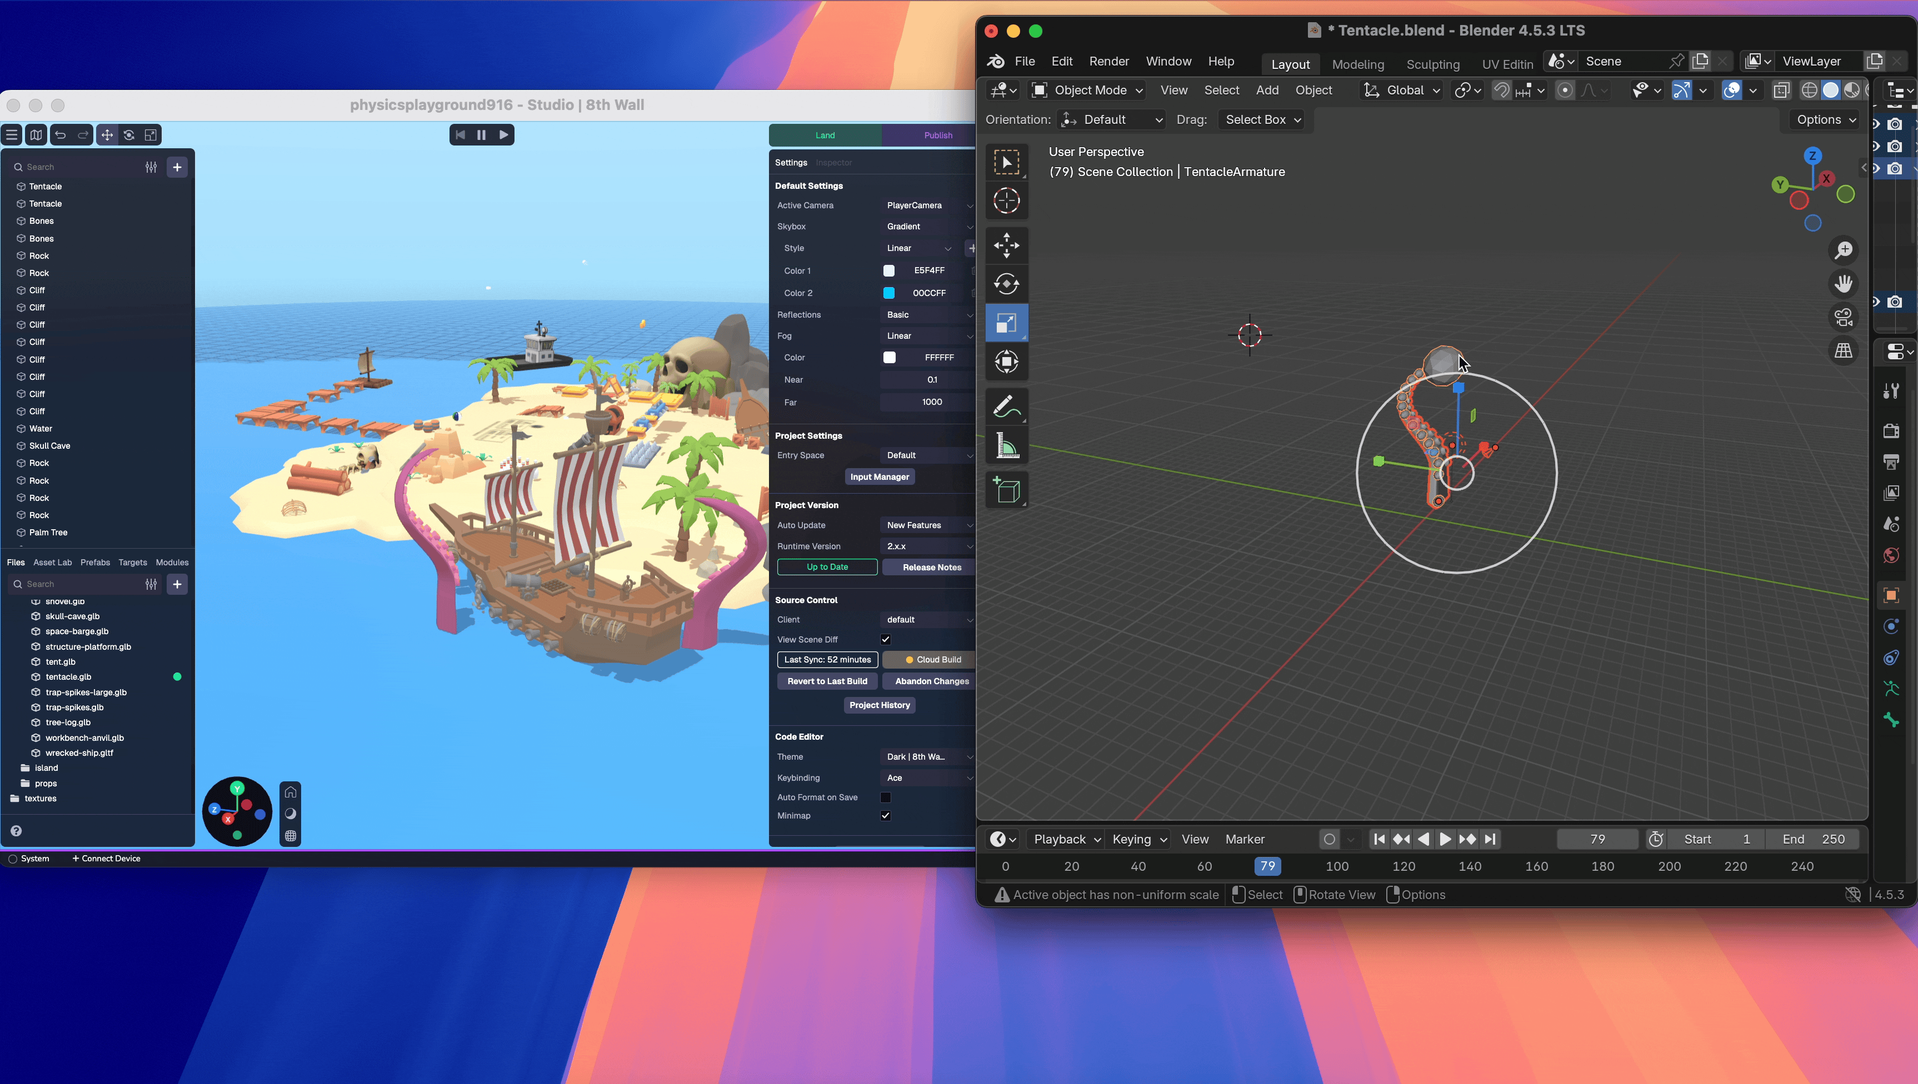1918x1084 pixels.
Task: Expand the Skybox Gradient dropdown
Action: (x=928, y=227)
